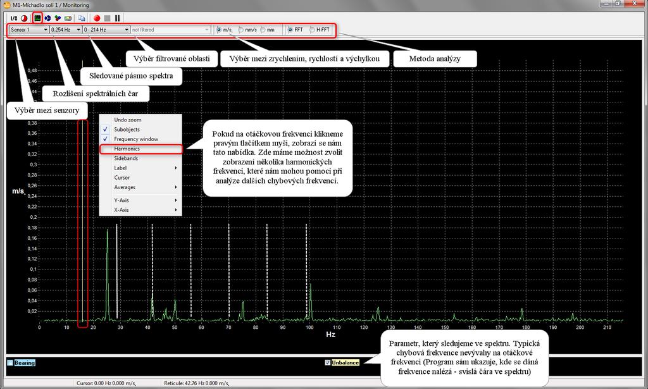Viewport: 648px width, 389px height.
Task: Select the mm displacement radio button
Action: point(263,30)
